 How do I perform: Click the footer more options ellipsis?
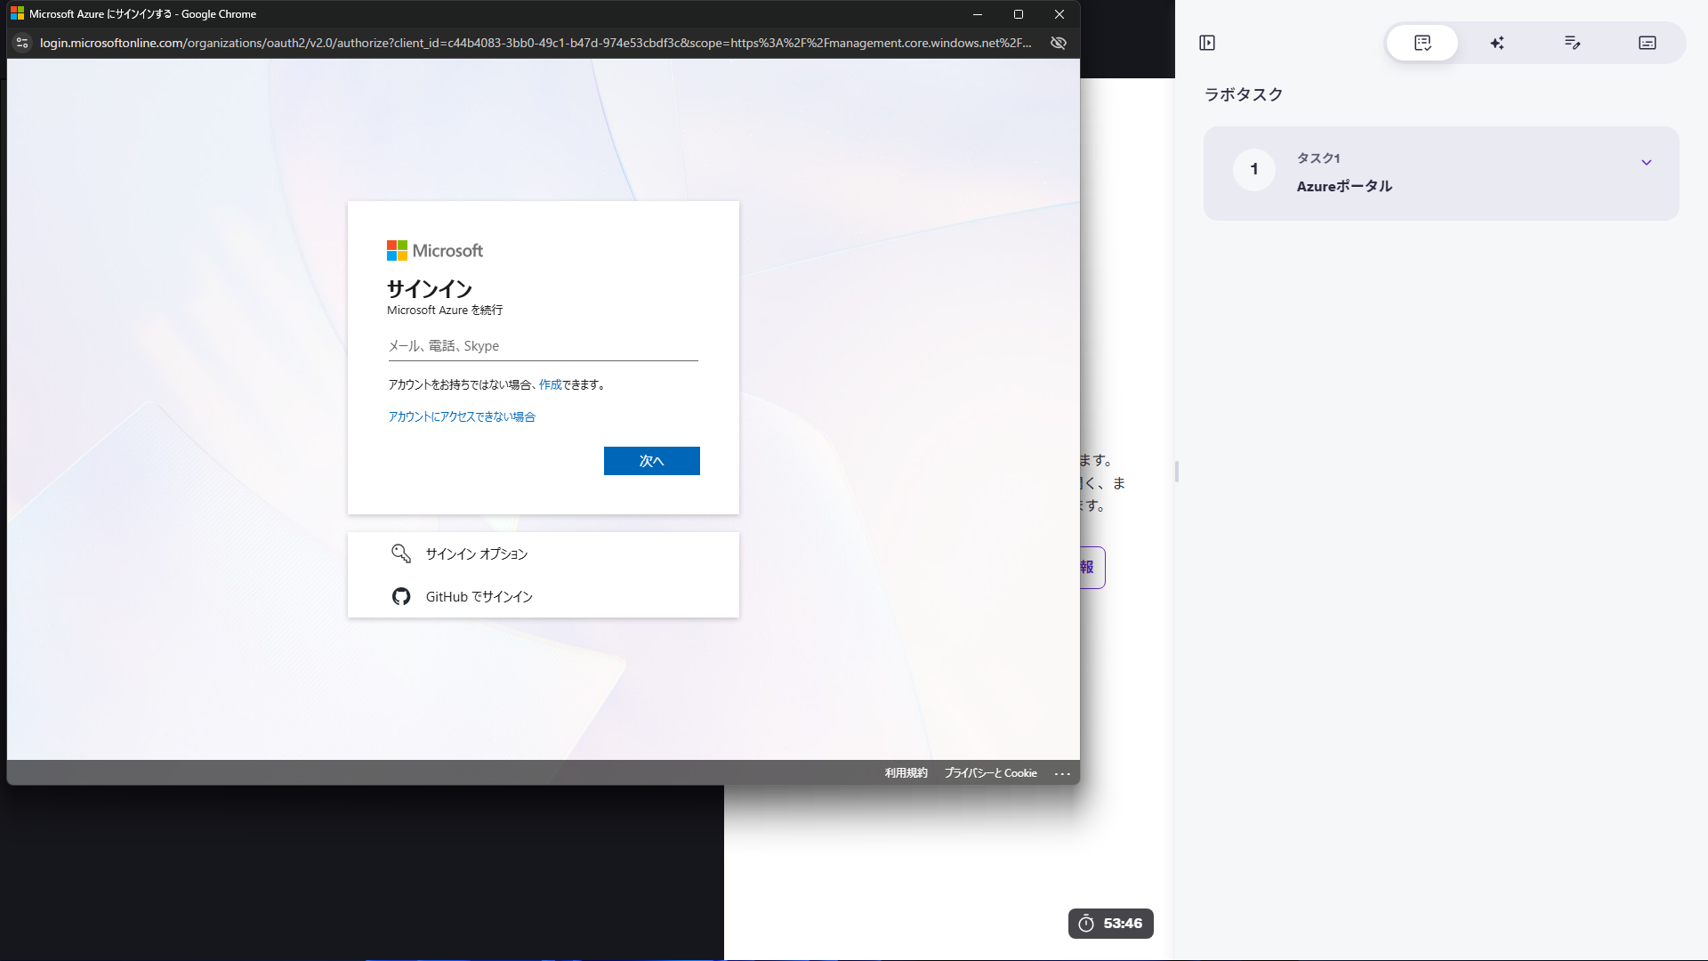point(1062,773)
